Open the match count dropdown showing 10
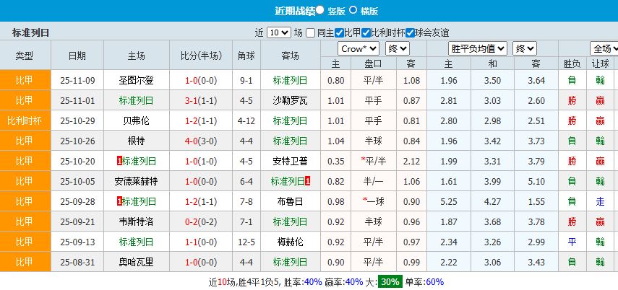Viewport: 618px width, 290px height. (278, 32)
